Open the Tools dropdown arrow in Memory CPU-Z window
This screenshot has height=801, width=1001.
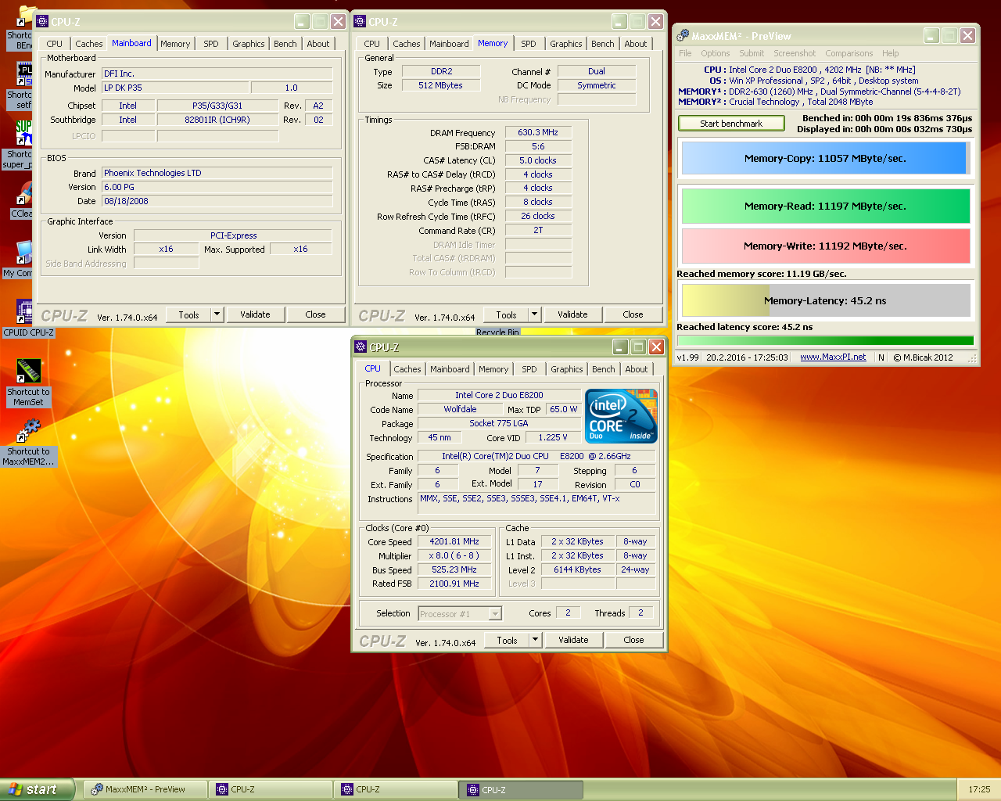pos(535,314)
